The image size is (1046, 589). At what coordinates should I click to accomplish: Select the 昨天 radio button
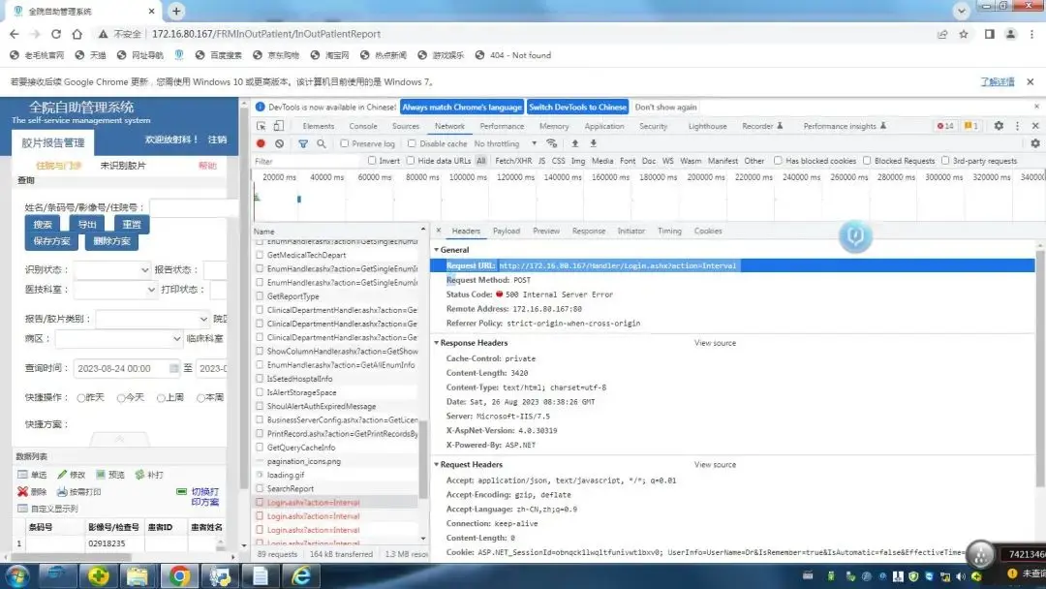[x=80, y=398]
